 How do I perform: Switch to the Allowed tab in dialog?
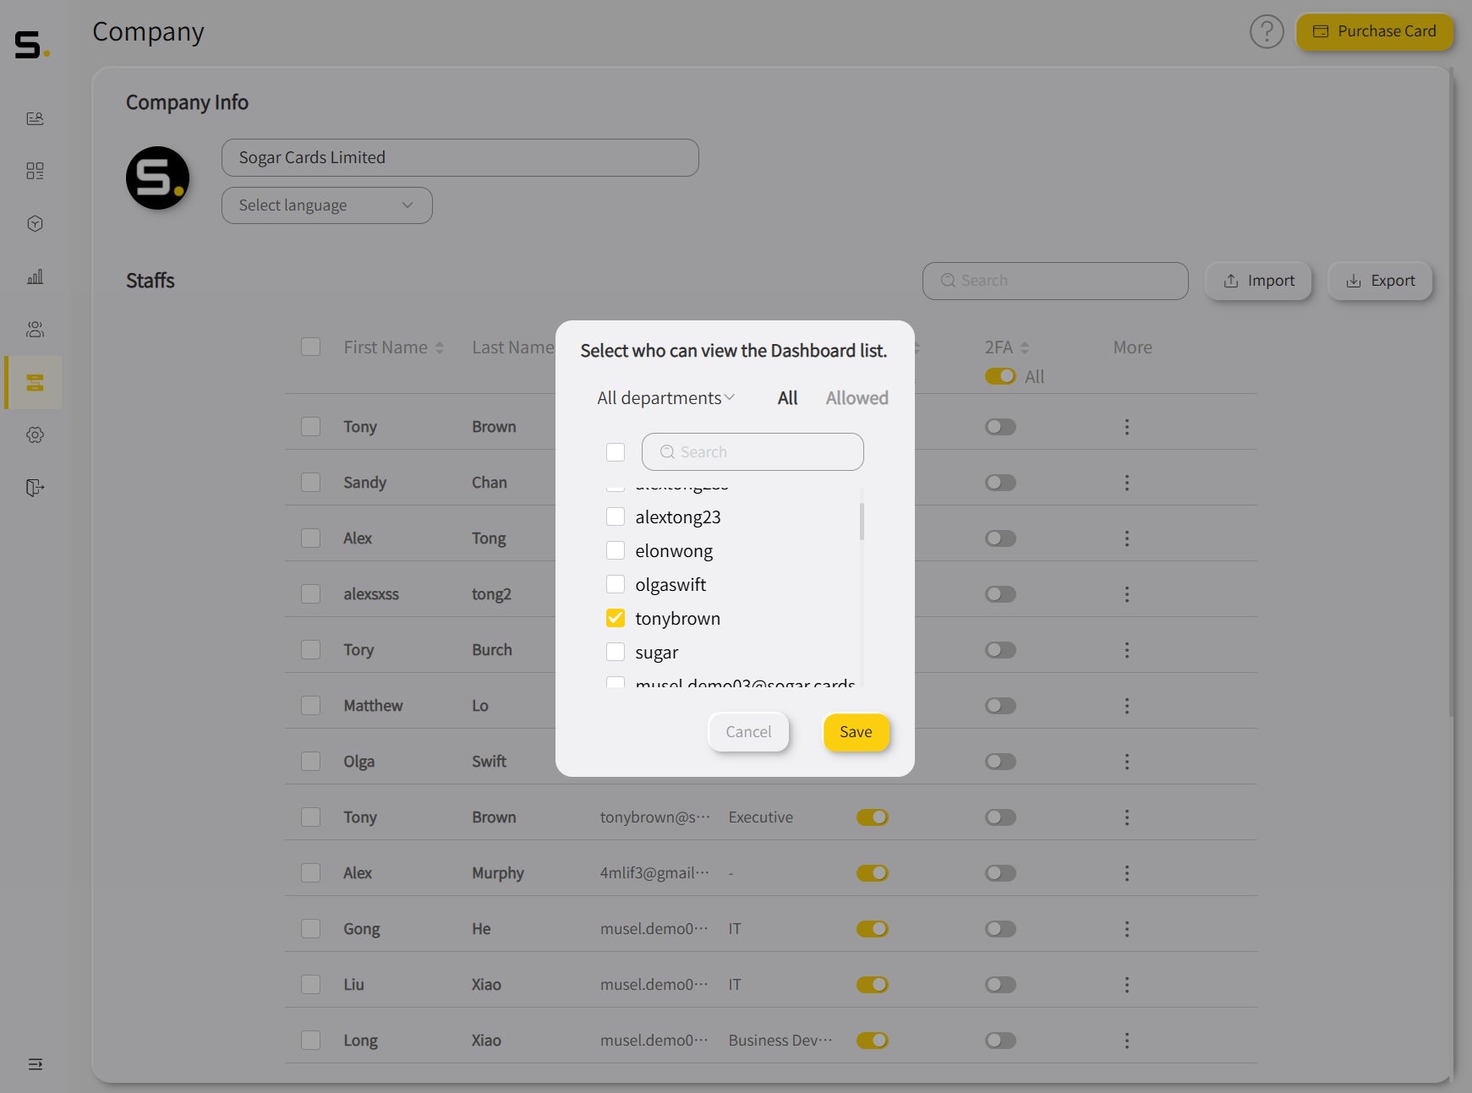point(856,398)
